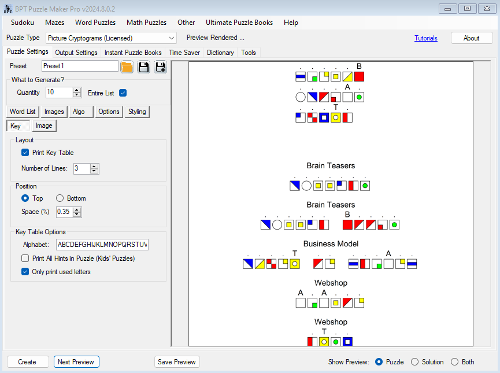500x373 pixels.
Task: Select the Bottom position radio button
Action: pos(60,198)
